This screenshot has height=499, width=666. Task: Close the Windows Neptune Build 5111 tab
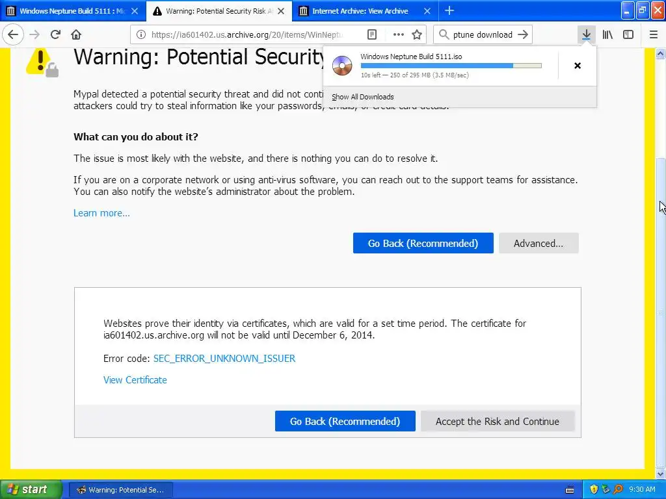pyautogui.click(x=135, y=11)
